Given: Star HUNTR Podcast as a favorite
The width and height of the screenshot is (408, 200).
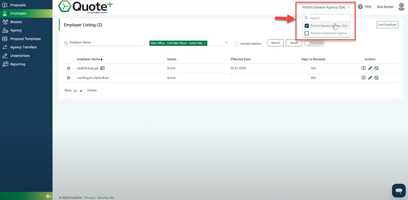Looking at the screenshot, I should (x=69, y=68).
